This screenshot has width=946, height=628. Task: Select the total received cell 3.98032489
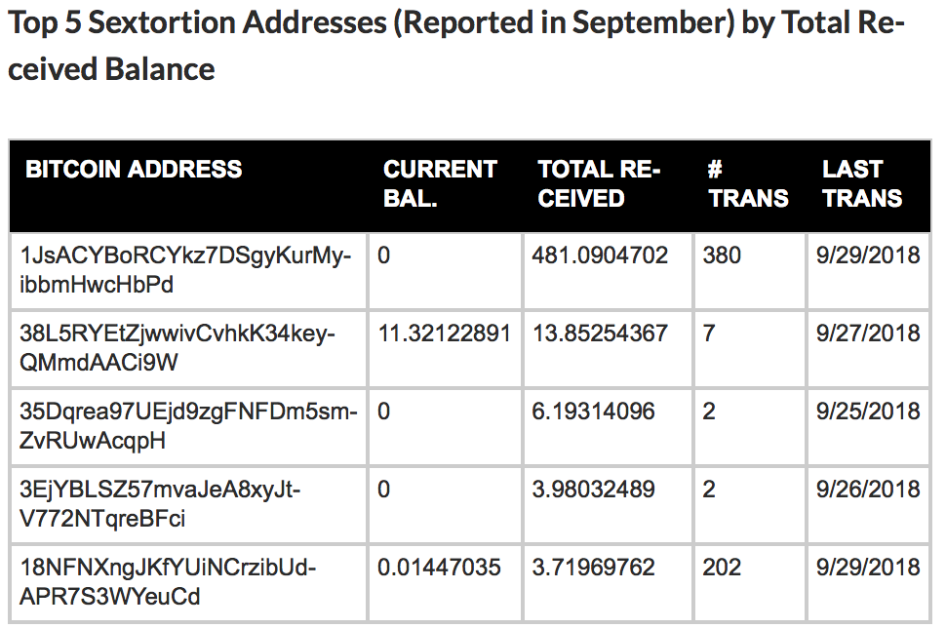pos(593,490)
